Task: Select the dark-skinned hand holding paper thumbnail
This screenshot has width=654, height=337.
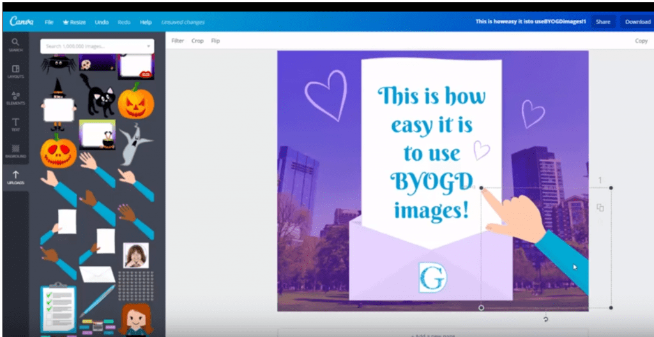Action: (x=97, y=246)
